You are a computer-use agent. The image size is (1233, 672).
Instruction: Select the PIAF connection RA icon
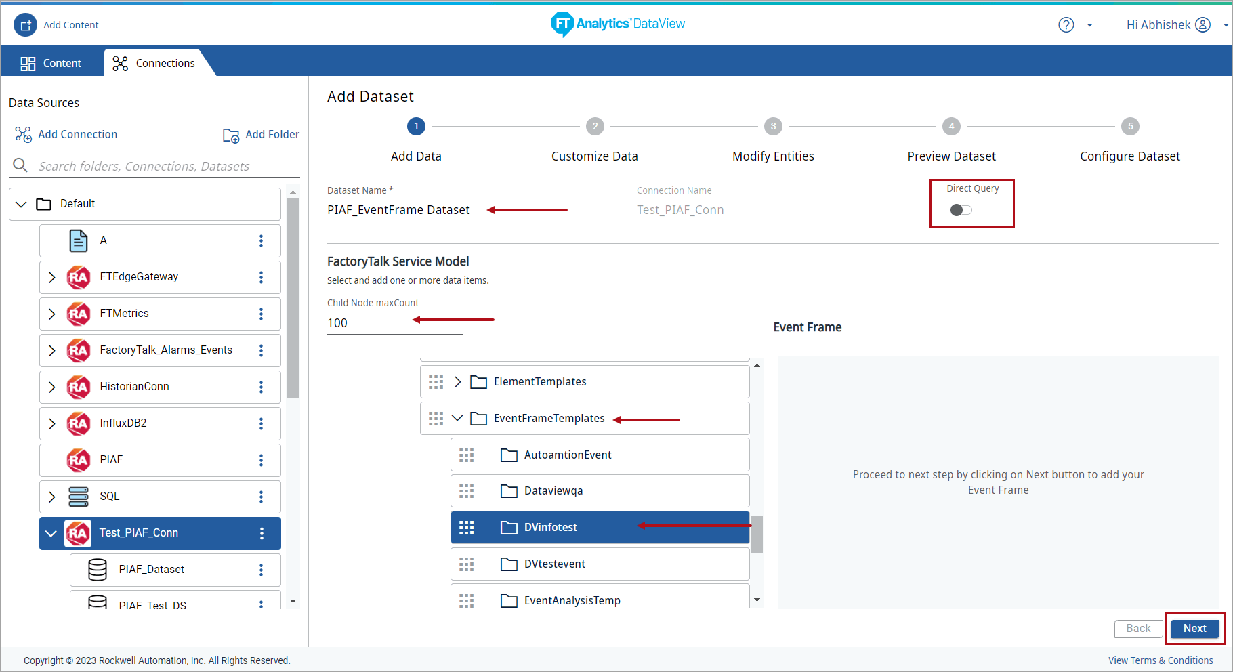(x=79, y=460)
